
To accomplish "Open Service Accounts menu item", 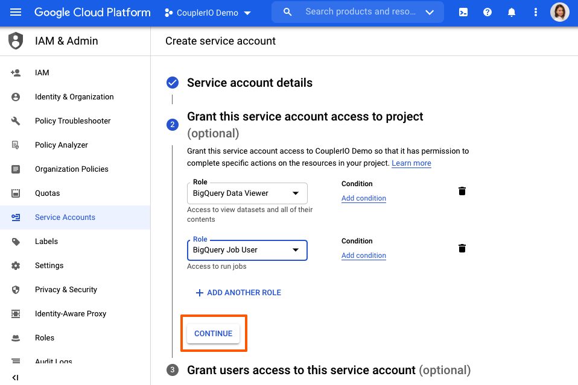I will pos(65,217).
